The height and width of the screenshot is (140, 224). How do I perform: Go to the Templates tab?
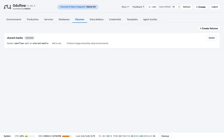pyautogui.click(x=132, y=19)
